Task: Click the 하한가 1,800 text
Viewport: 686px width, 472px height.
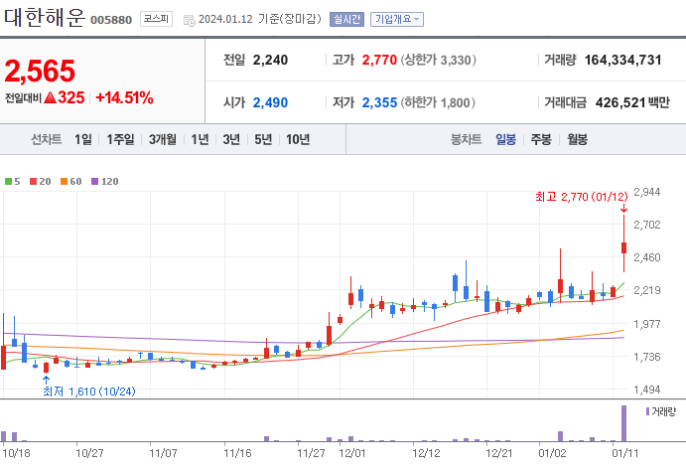Action: pyautogui.click(x=439, y=102)
